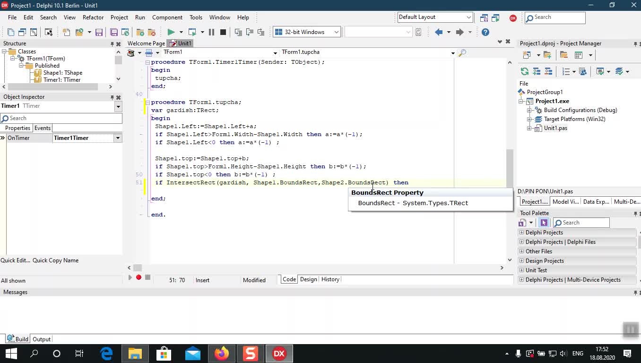641x363 pixels.
Task: Switch to the Welcome Page tab
Action: click(146, 43)
